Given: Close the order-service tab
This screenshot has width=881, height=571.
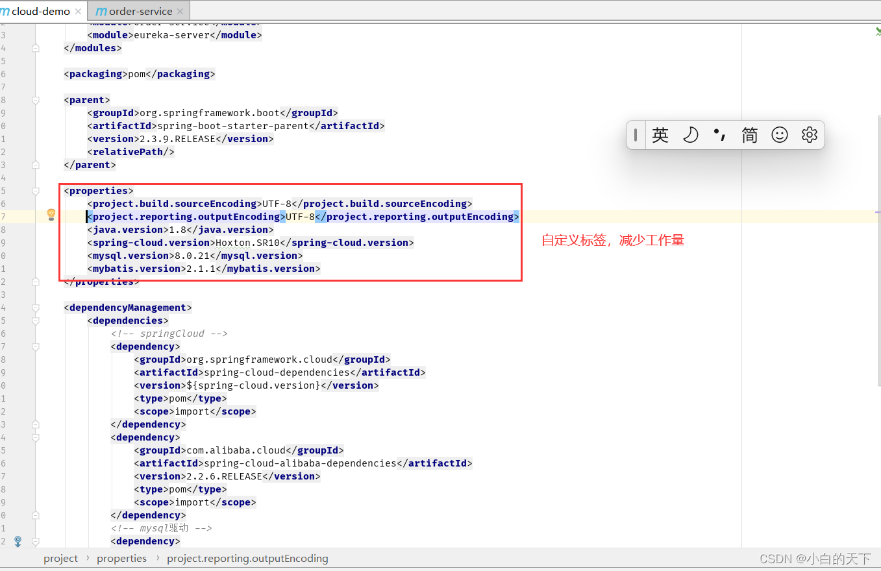Looking at the screenshot, I should (x=180, y=12).
